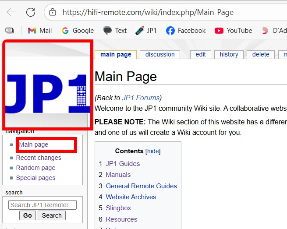
Task: Jump to Website Archives section
Action: 131,197
